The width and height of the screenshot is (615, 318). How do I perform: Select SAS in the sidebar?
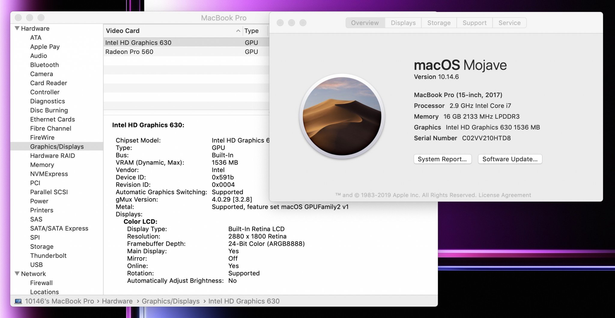[36, 219]
